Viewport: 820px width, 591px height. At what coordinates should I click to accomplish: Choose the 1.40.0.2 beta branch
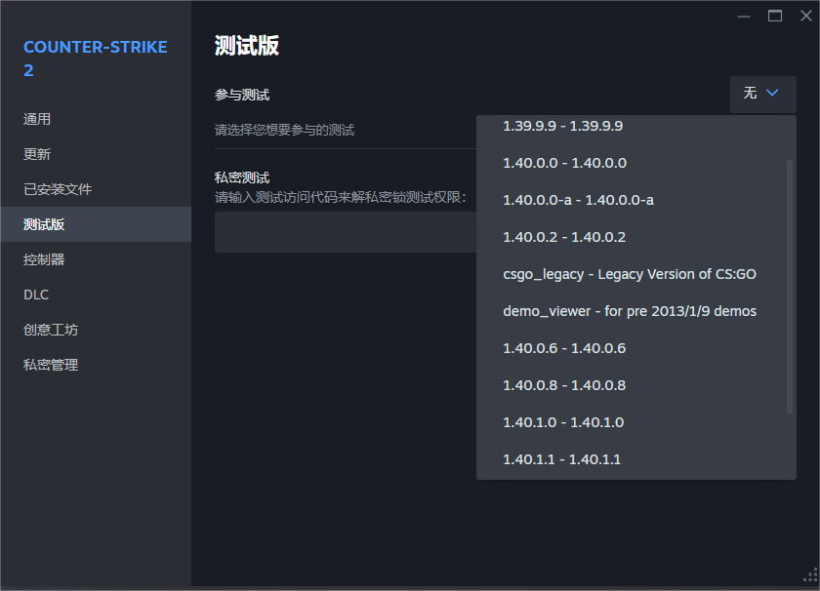pos(564,237)
